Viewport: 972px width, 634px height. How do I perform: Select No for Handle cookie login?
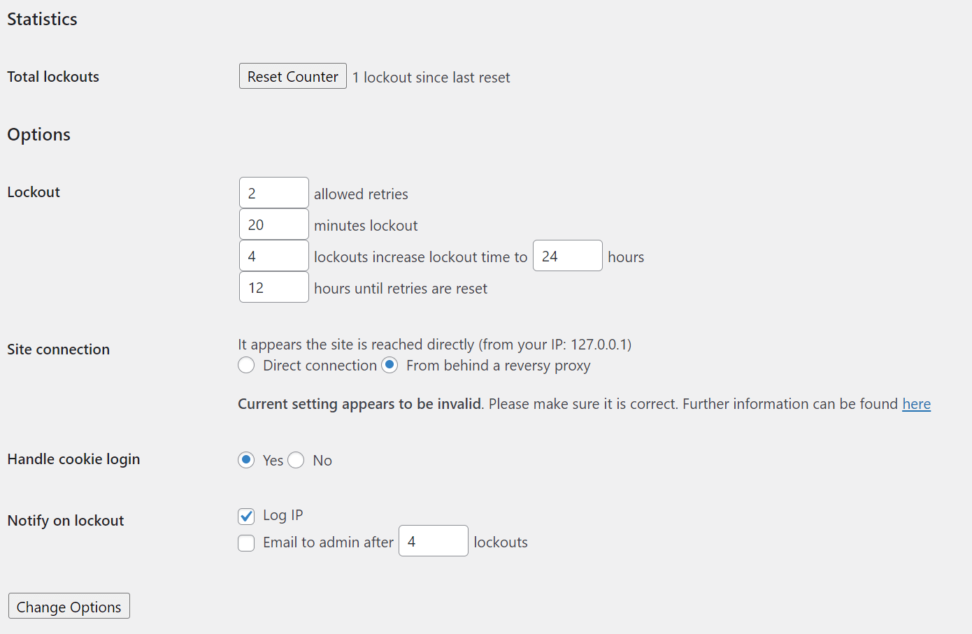pyautogui.click(x=296, y=460)
